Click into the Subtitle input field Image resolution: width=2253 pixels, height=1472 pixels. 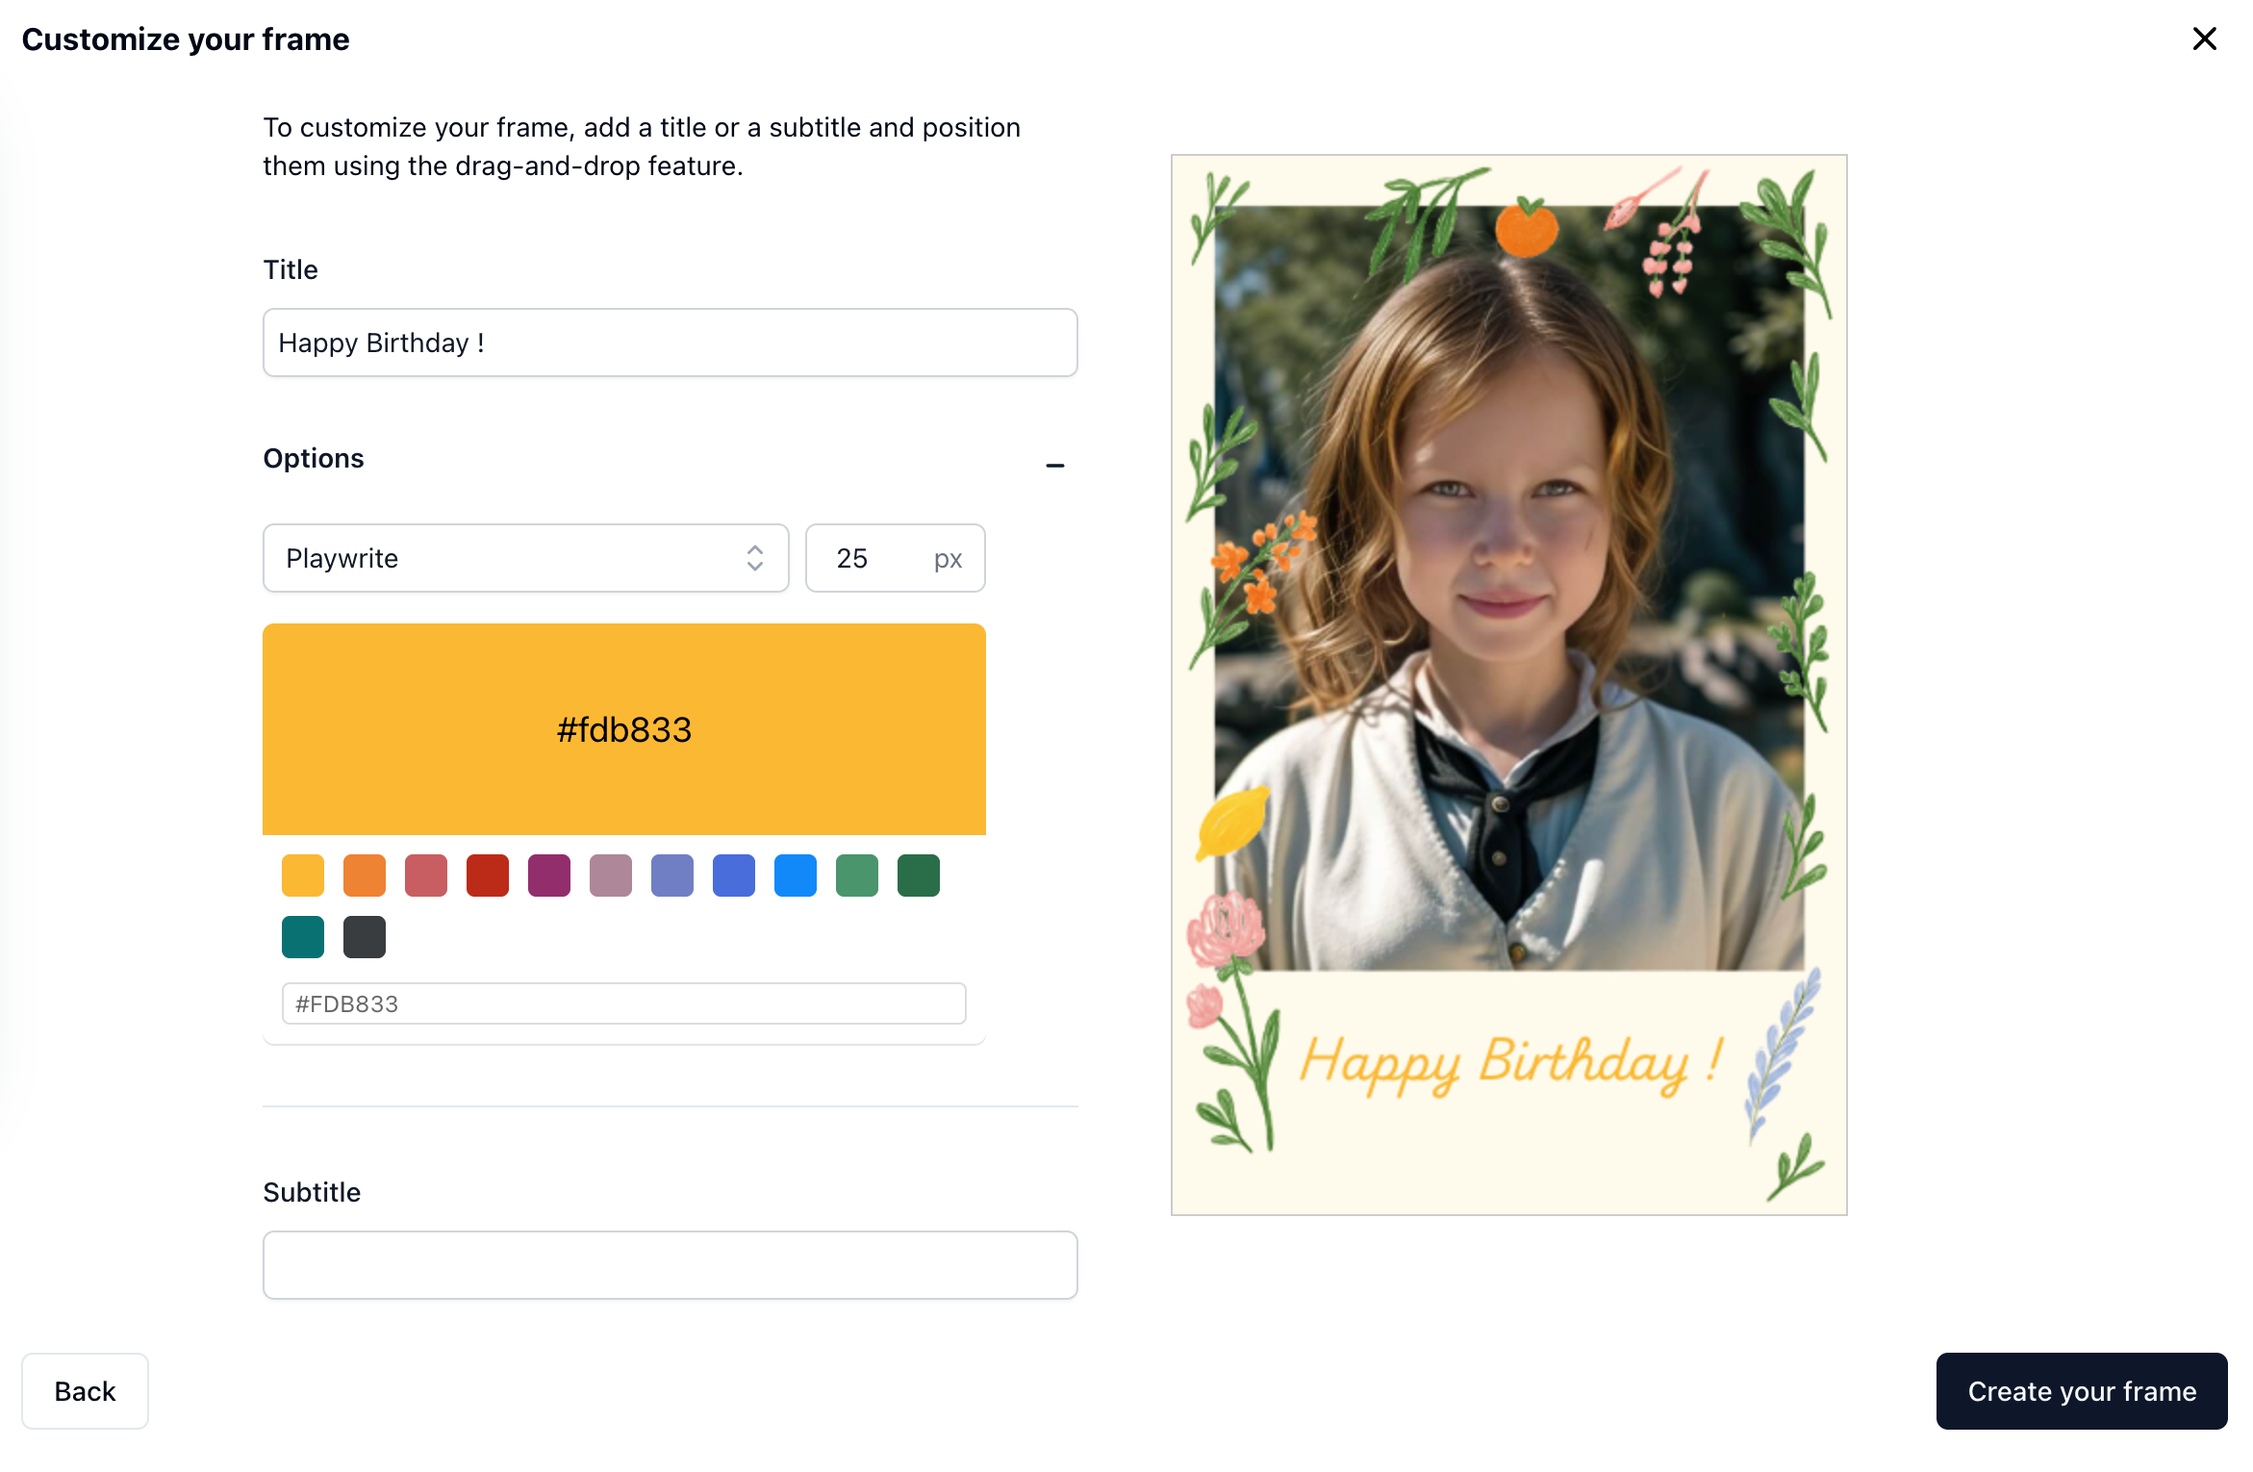[x=670, y=1265]
